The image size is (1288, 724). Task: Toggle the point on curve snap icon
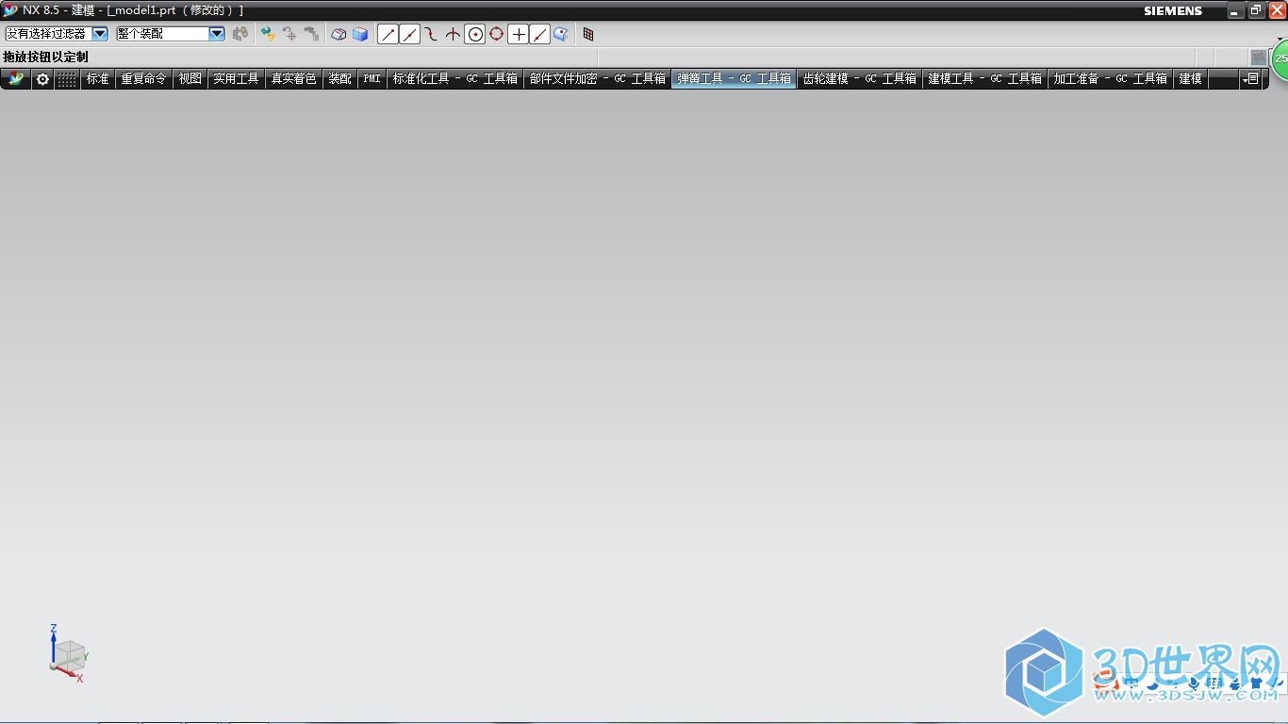540,35
